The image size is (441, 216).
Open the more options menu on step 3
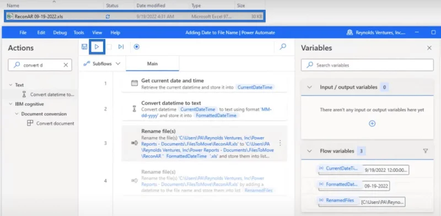[x=280, y=143]
